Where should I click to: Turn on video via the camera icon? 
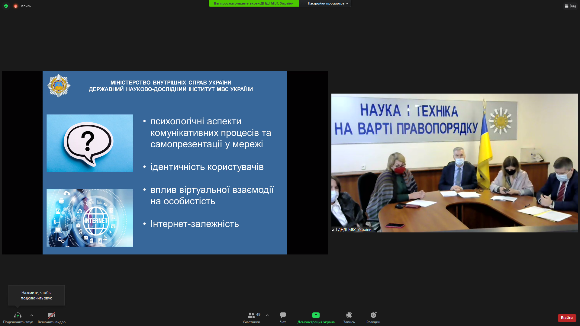click(52, 315)
